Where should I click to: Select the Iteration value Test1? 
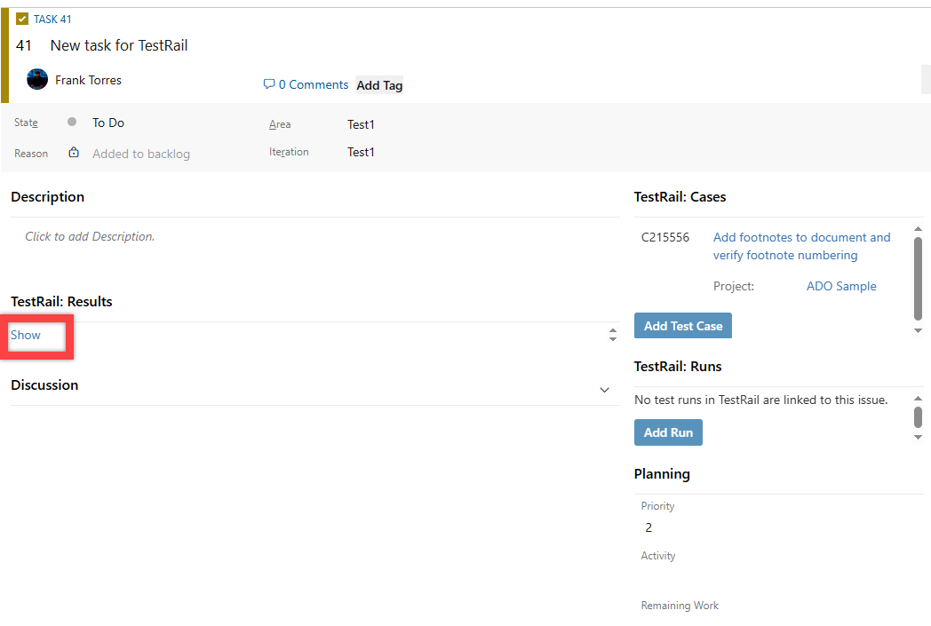tap(361, 153)
